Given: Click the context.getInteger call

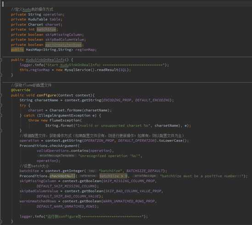Looking at the screenshot, I should [x=65, y=171].
